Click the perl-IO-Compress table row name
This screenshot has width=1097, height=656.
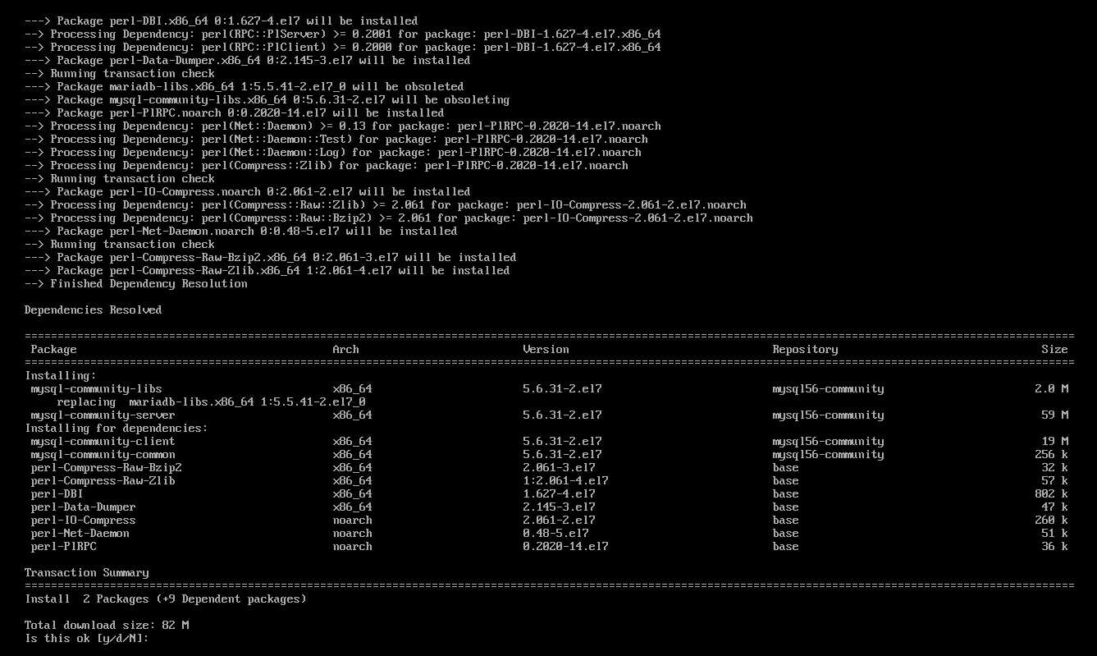[84, 520]
